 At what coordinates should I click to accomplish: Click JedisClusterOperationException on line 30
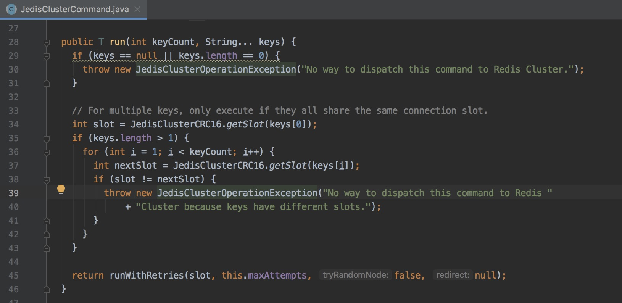click(216, 69)
